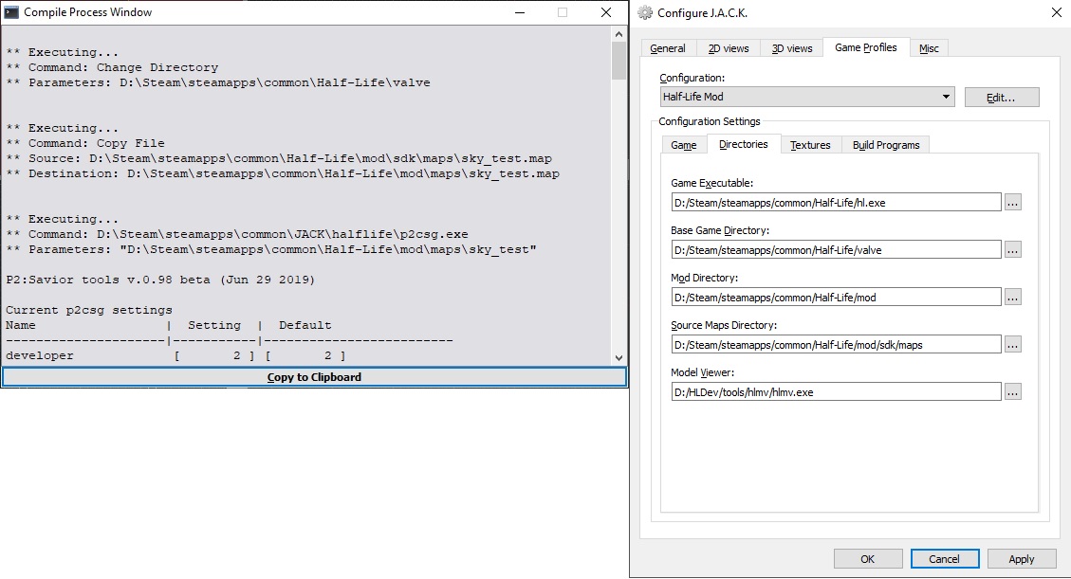Select the Build Programs tab
1071x579 pixels.
coord(885,145)
